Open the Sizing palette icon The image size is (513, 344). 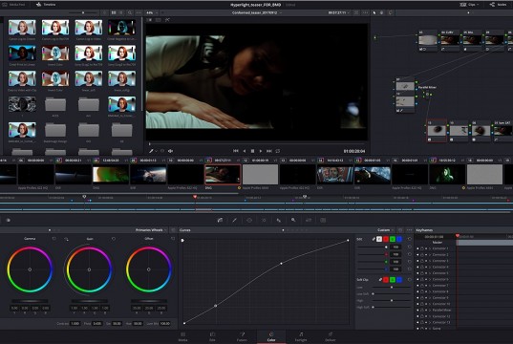309,221
